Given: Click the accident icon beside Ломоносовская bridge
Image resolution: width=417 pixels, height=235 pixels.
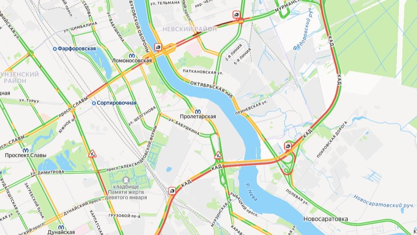Looking at the screenshot, I should pyautogui.click(x=158, y=47).
